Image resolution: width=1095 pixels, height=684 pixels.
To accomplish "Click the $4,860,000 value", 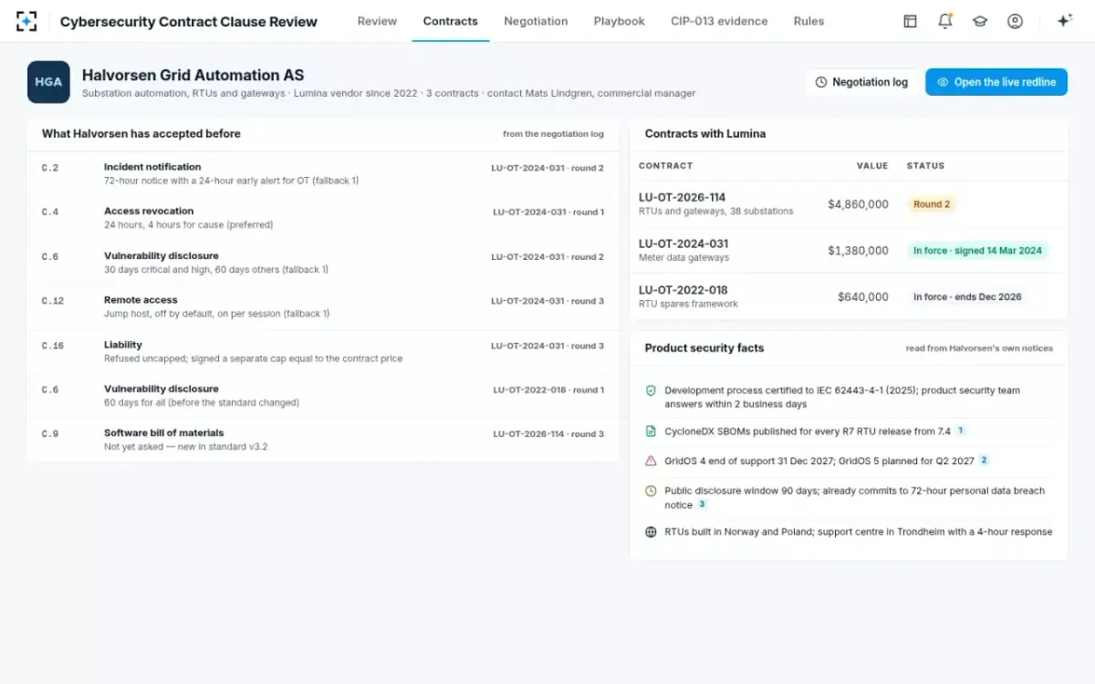I will (x=858, y=204).
